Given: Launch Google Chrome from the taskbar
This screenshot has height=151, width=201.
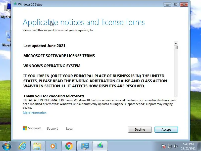Looking at the screenshot, I should coord(69,146).
